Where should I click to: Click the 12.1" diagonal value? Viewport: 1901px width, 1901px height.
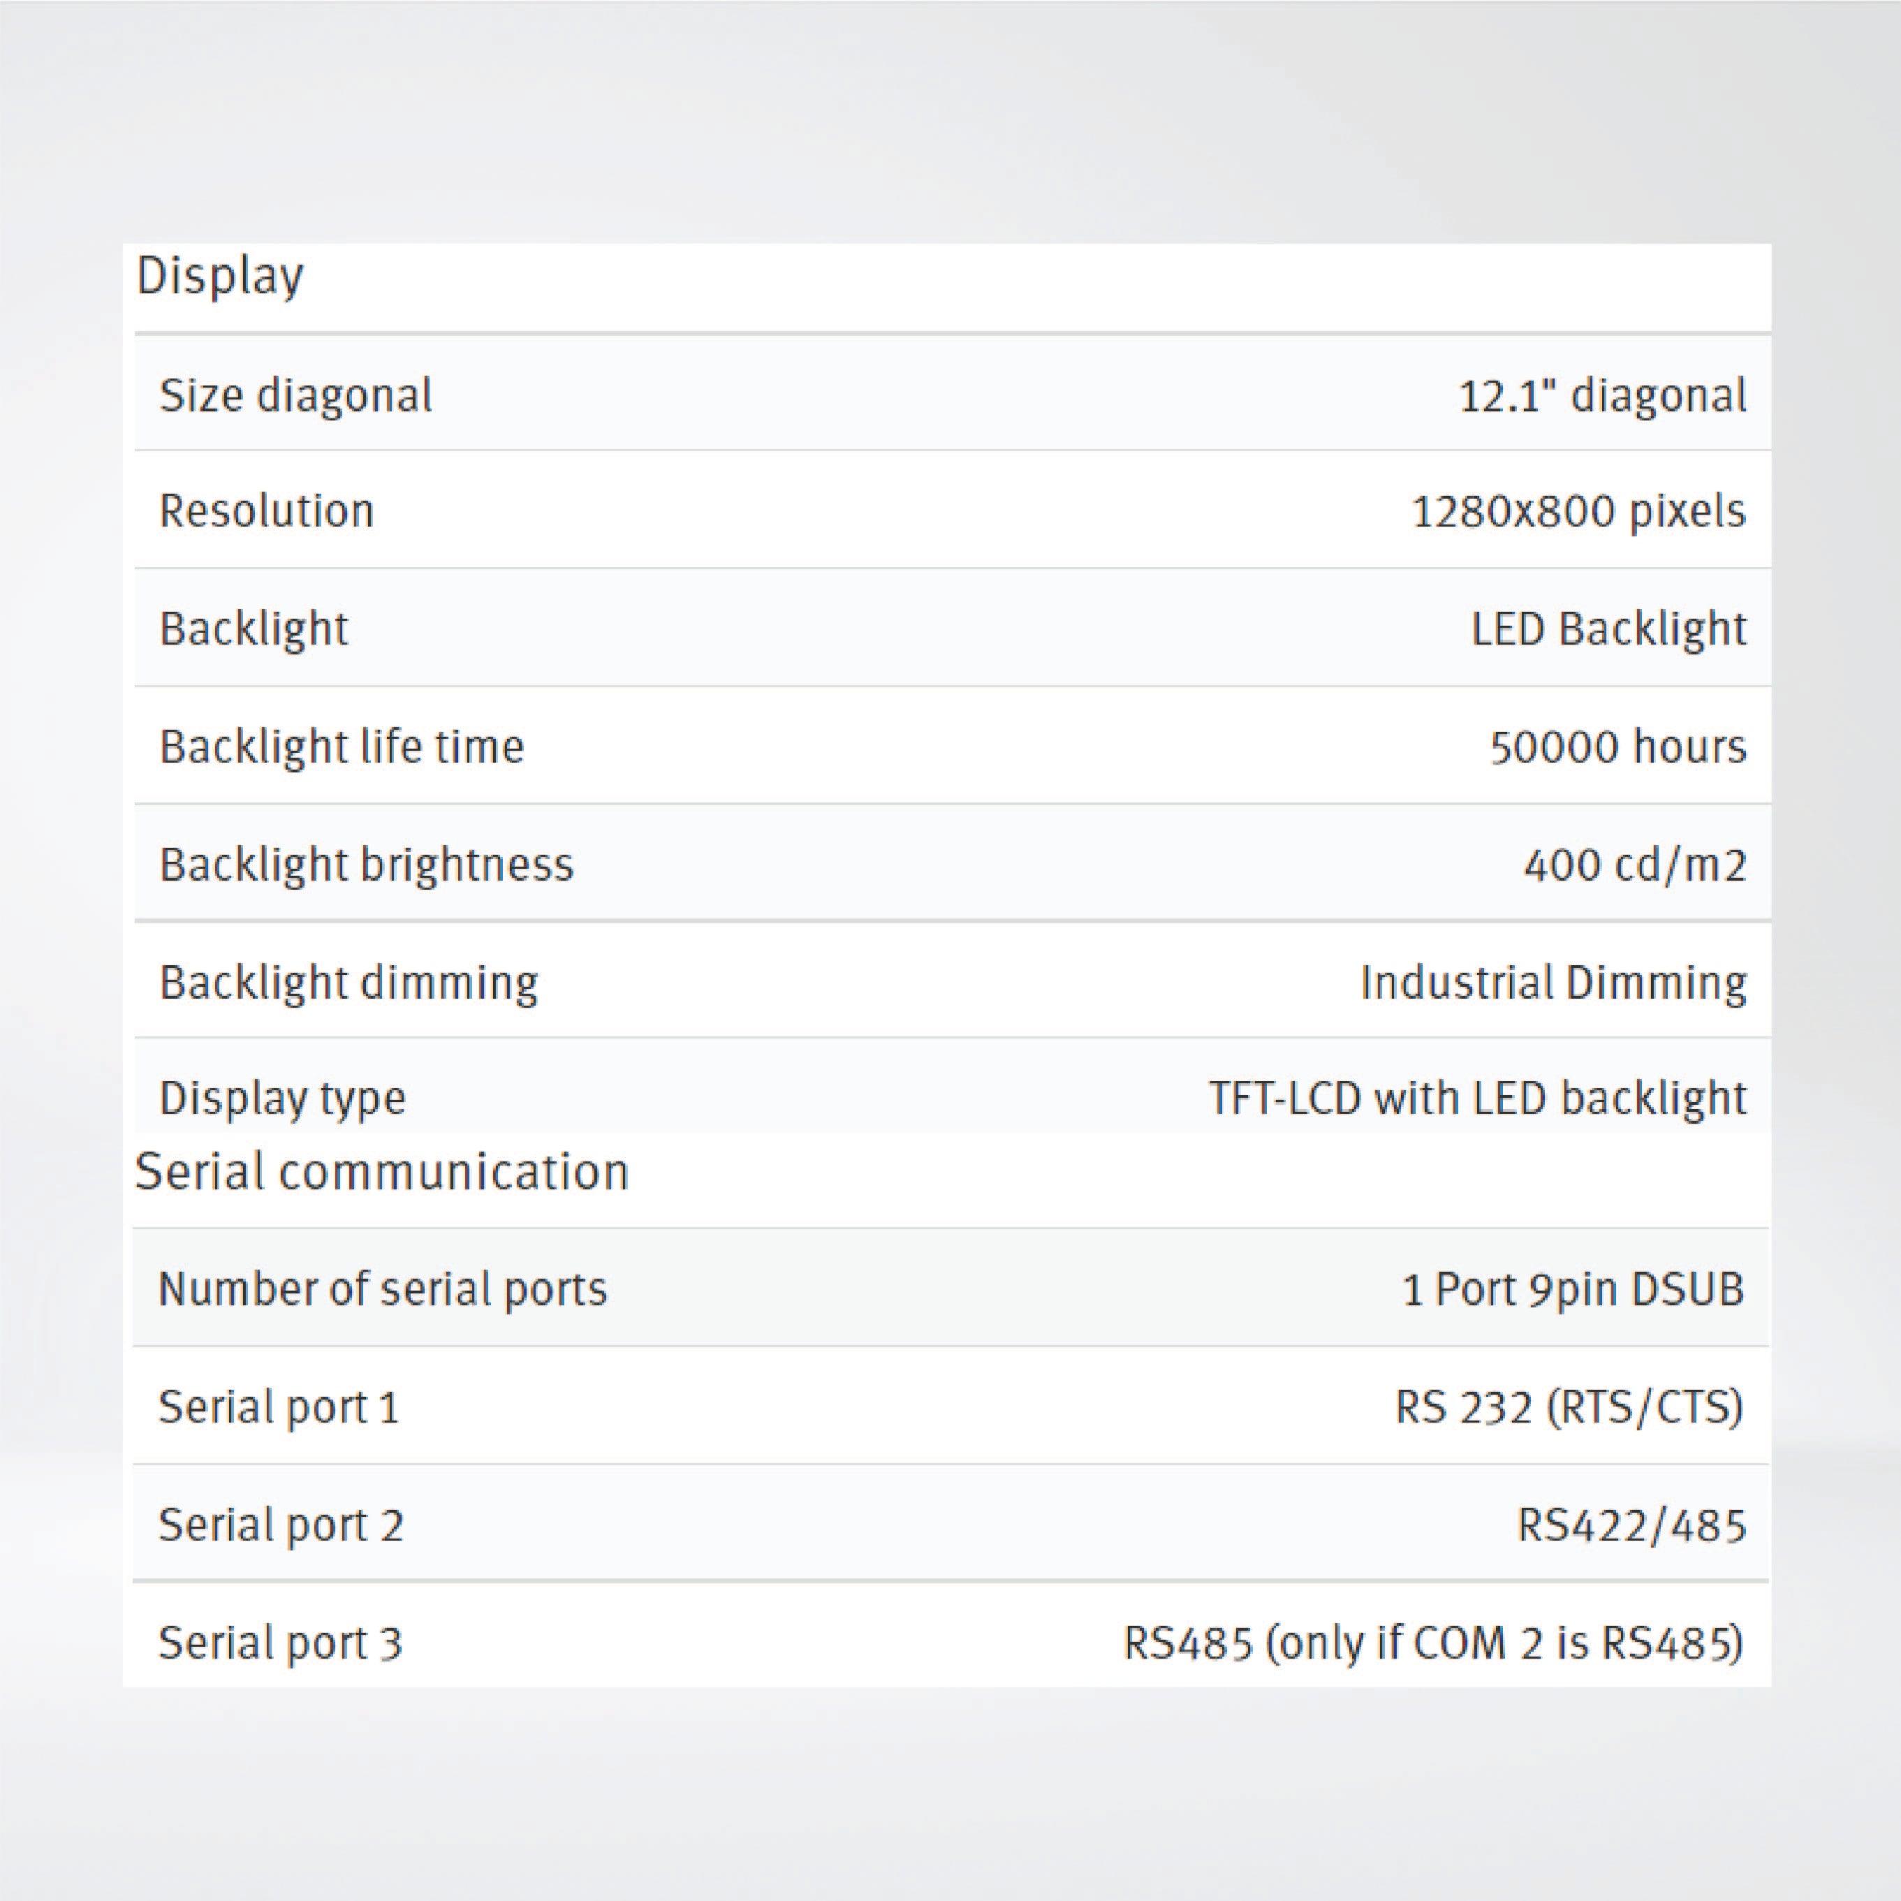tap(1602, 395)
